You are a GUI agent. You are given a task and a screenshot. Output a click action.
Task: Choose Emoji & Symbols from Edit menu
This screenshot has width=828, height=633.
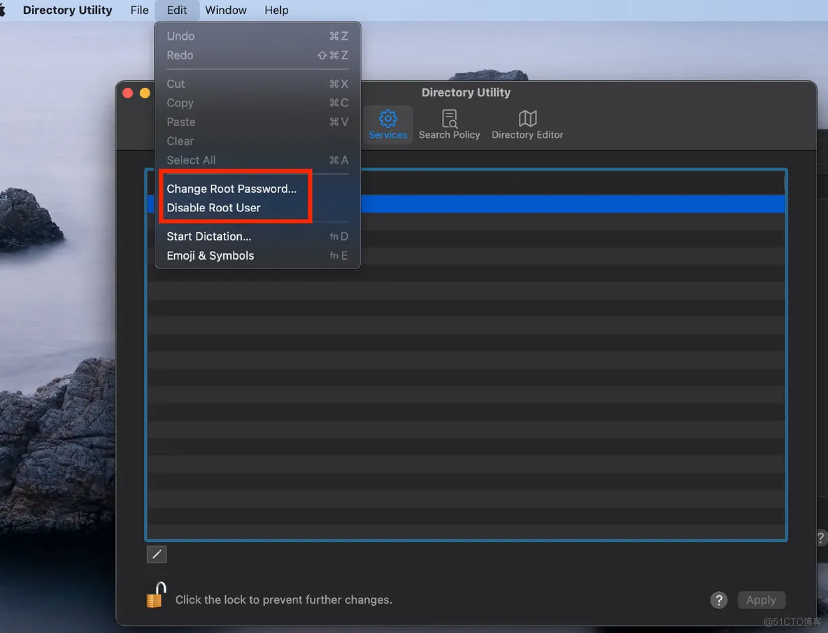pos(257,255)
